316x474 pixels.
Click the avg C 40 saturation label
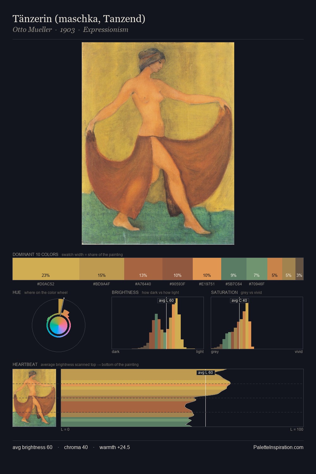239,301
